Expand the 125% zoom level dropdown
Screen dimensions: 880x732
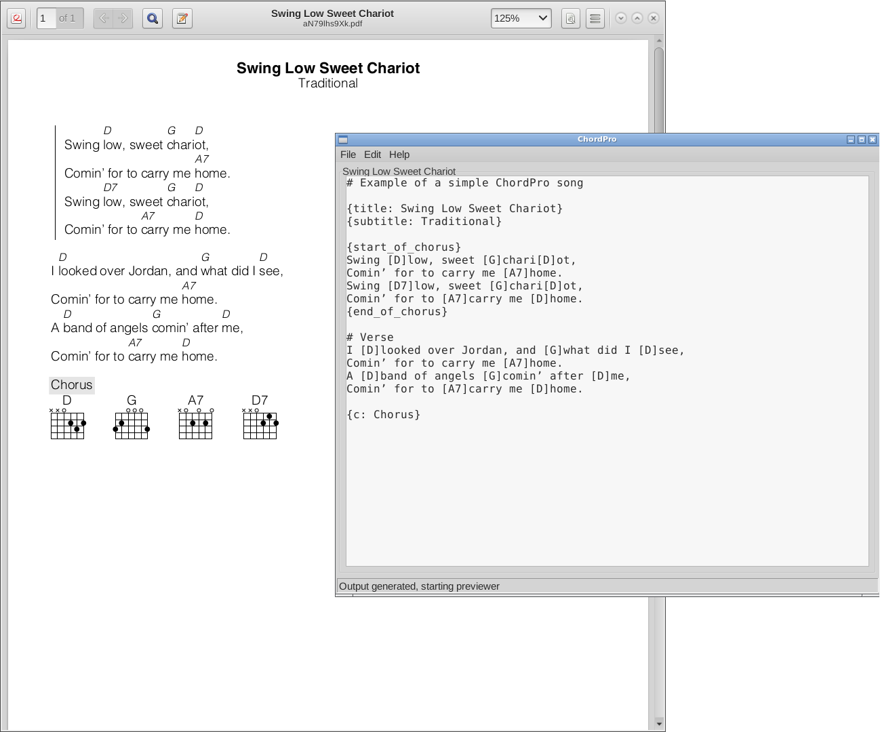coord(521,18)
